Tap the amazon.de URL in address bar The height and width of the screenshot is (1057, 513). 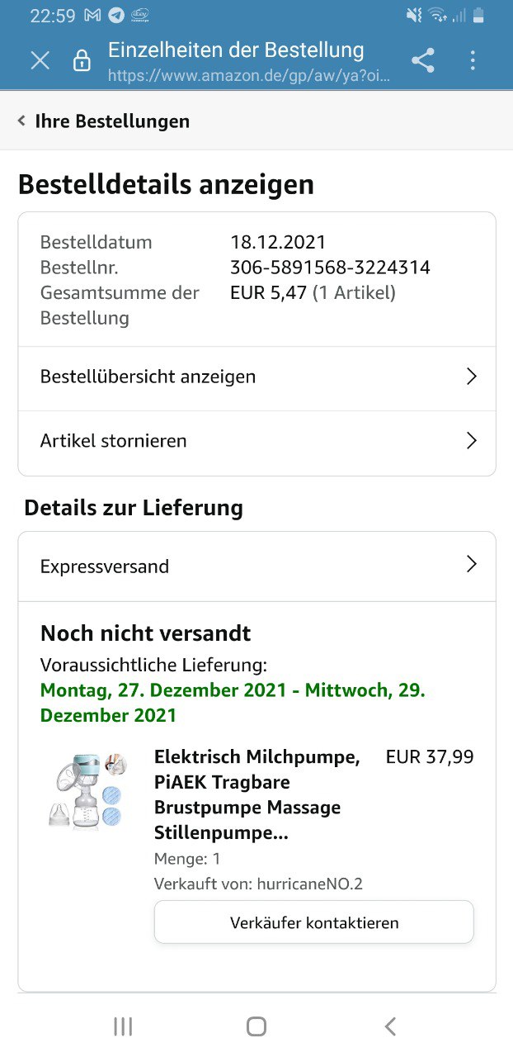pos(248,76)
